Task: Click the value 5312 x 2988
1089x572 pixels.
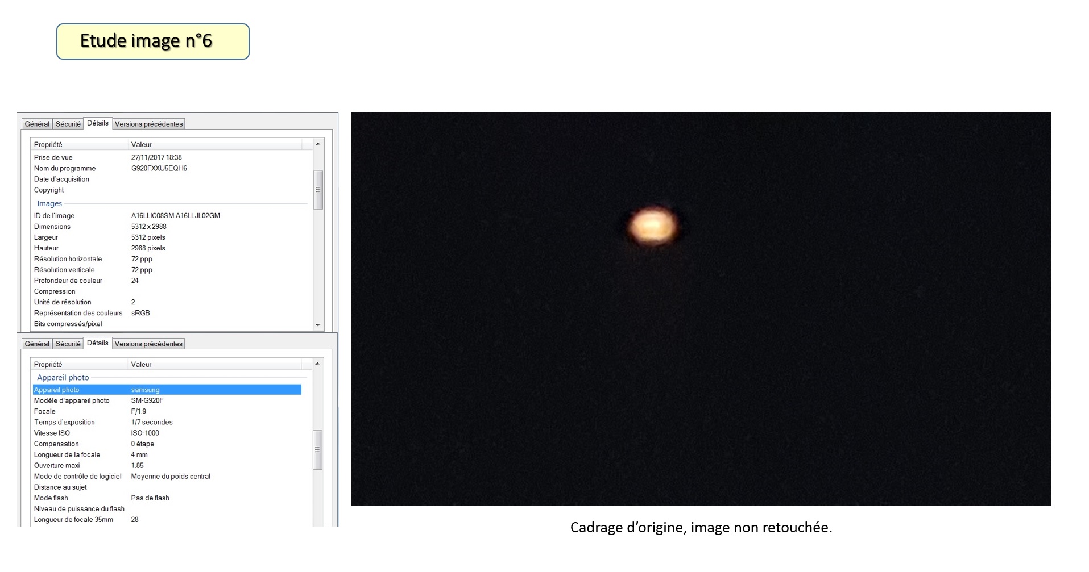Action: pyautogui.click(x=149, y=226)
